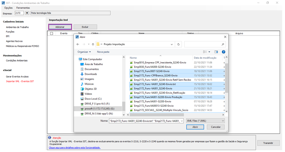This screenshot has width=285, height=152.
Task: Expand the address bar path dropdown
Action: [172, 44]
